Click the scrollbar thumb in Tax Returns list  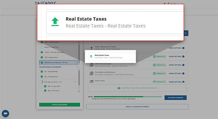pyautogui.click(x=79, y=78)
